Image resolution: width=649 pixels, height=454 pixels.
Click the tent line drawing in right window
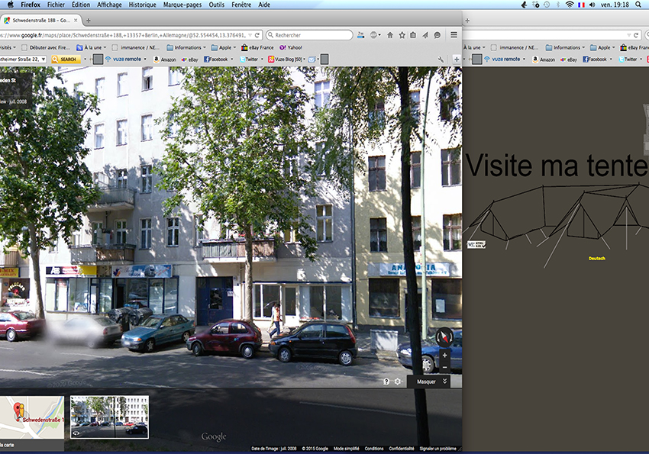pyautogui.click(x=556, y=224)
